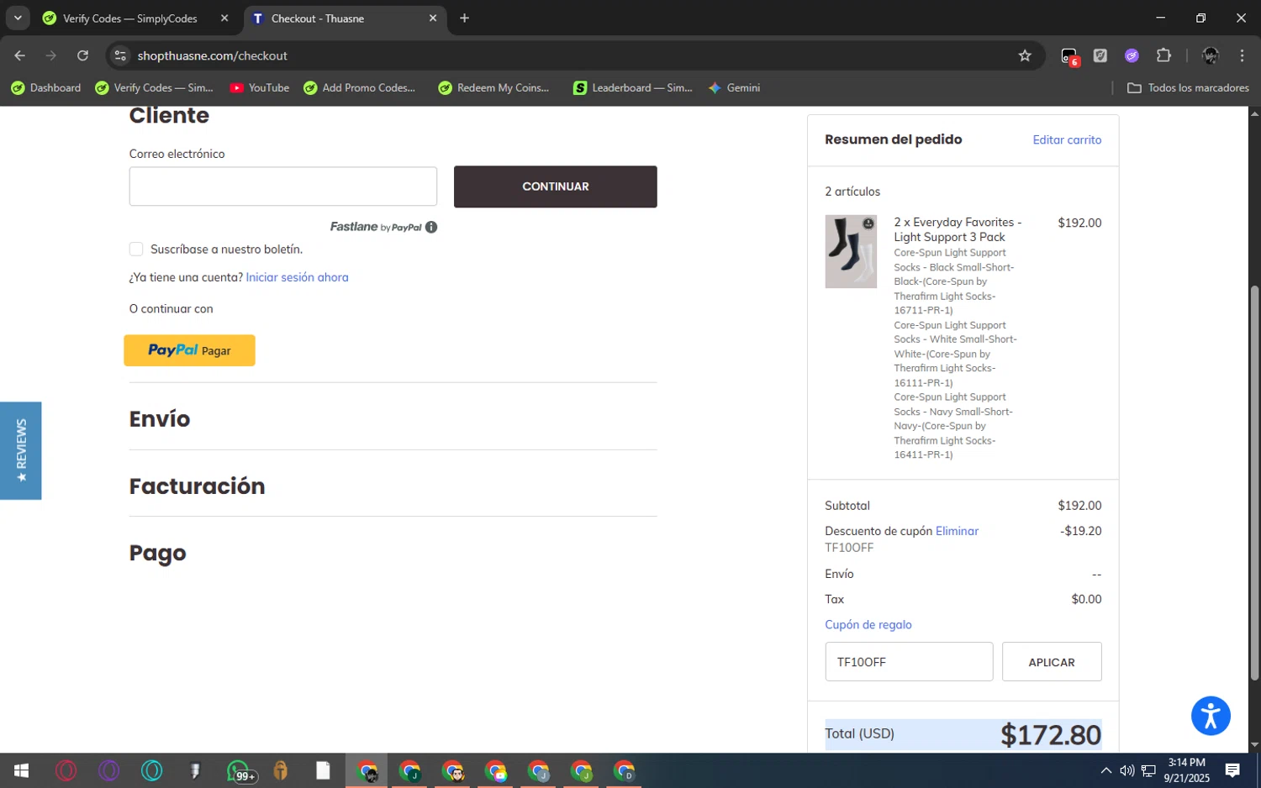Reload the checkout page
Image resolution: width=1261 pixels, height=788 pixels.
click(x=82, y=55)
